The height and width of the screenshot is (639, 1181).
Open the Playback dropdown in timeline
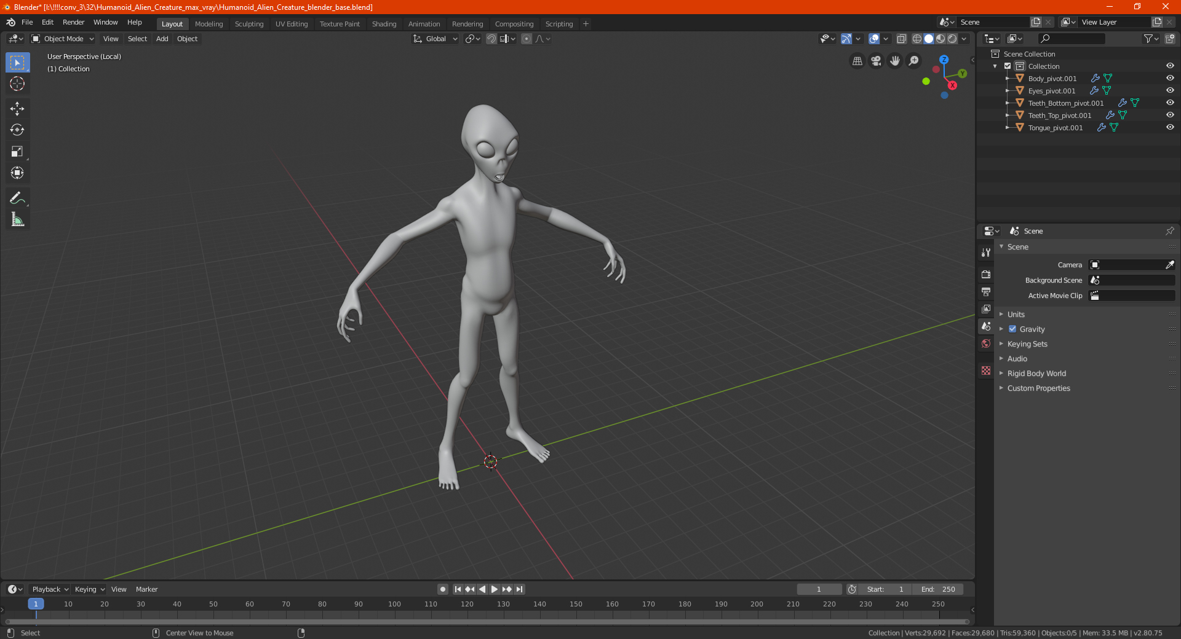tap(50, 589)
